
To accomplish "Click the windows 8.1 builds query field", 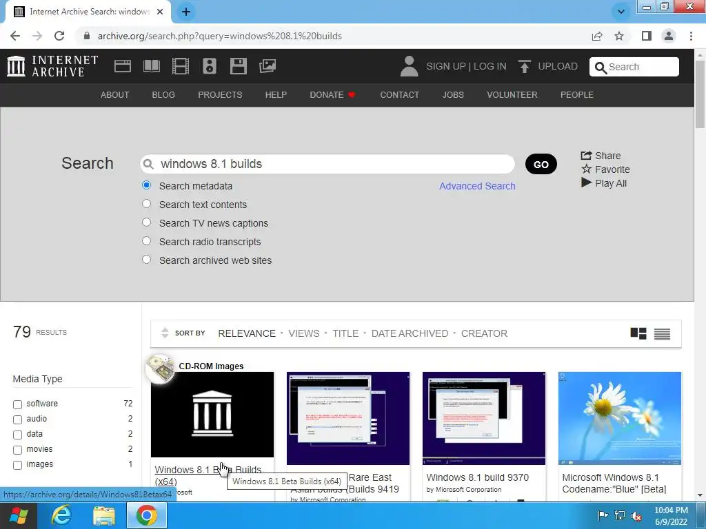I will [327, 164].
